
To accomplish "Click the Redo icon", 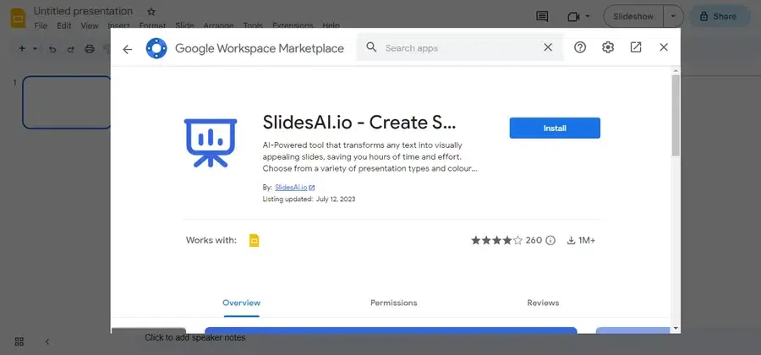I will [x=71, y=49].
